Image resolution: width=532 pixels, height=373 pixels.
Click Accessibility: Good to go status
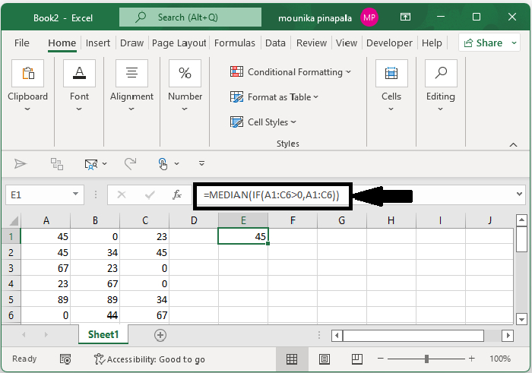coord(149,359)
